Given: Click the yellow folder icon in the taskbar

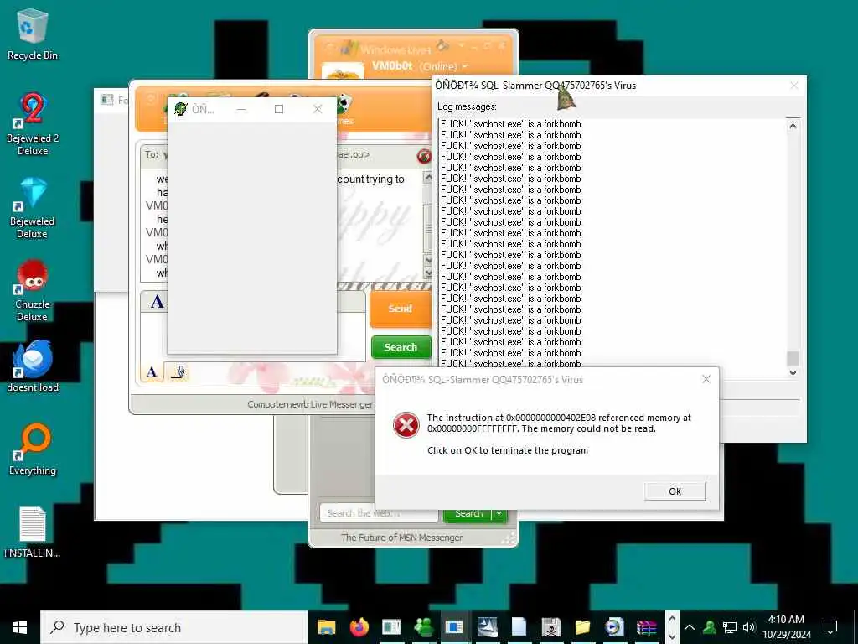Looking at the screenshot, I should pos(583,627).
